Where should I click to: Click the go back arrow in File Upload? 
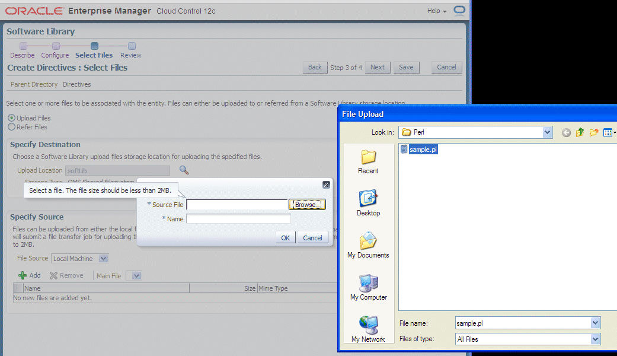pyautogui.click(x=566, y=133)
